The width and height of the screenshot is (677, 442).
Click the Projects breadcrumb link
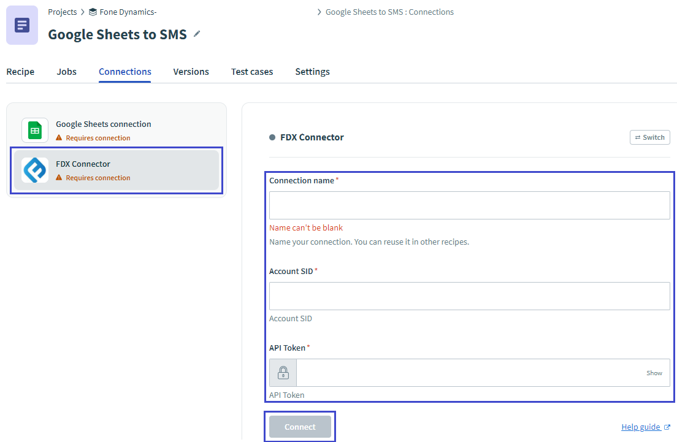62,12
